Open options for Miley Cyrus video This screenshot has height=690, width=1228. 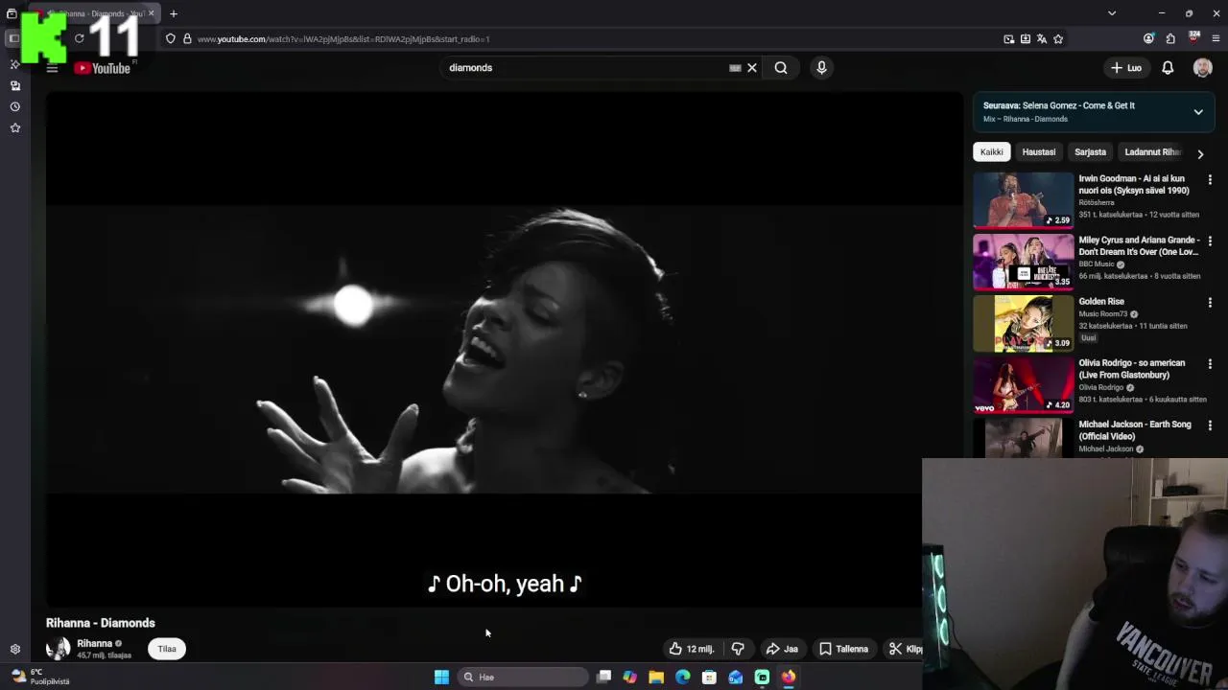(x=1210, y=241)
